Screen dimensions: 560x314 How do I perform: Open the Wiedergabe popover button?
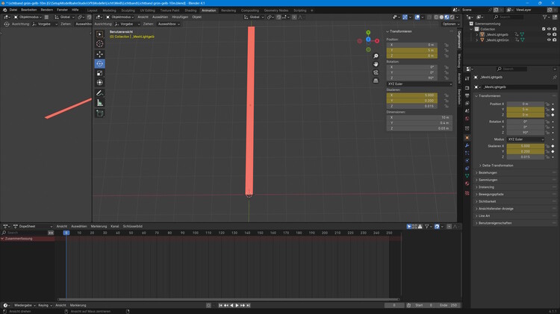point(25,306)
